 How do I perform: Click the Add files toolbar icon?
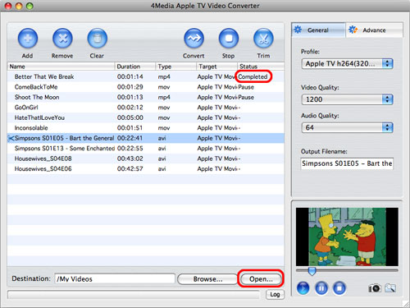pyautogui.click(x=28, y=39)
